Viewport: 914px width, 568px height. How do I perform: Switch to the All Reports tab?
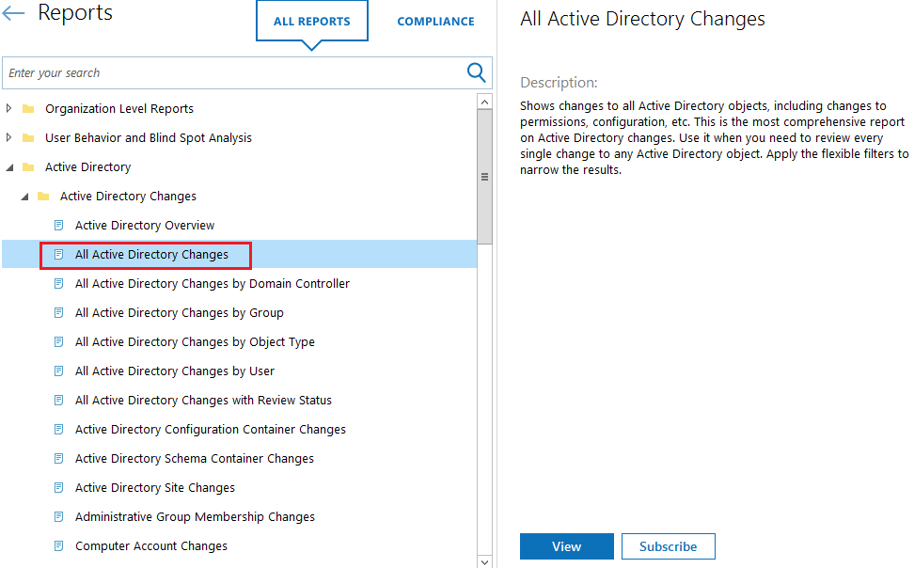coord(311,22)
